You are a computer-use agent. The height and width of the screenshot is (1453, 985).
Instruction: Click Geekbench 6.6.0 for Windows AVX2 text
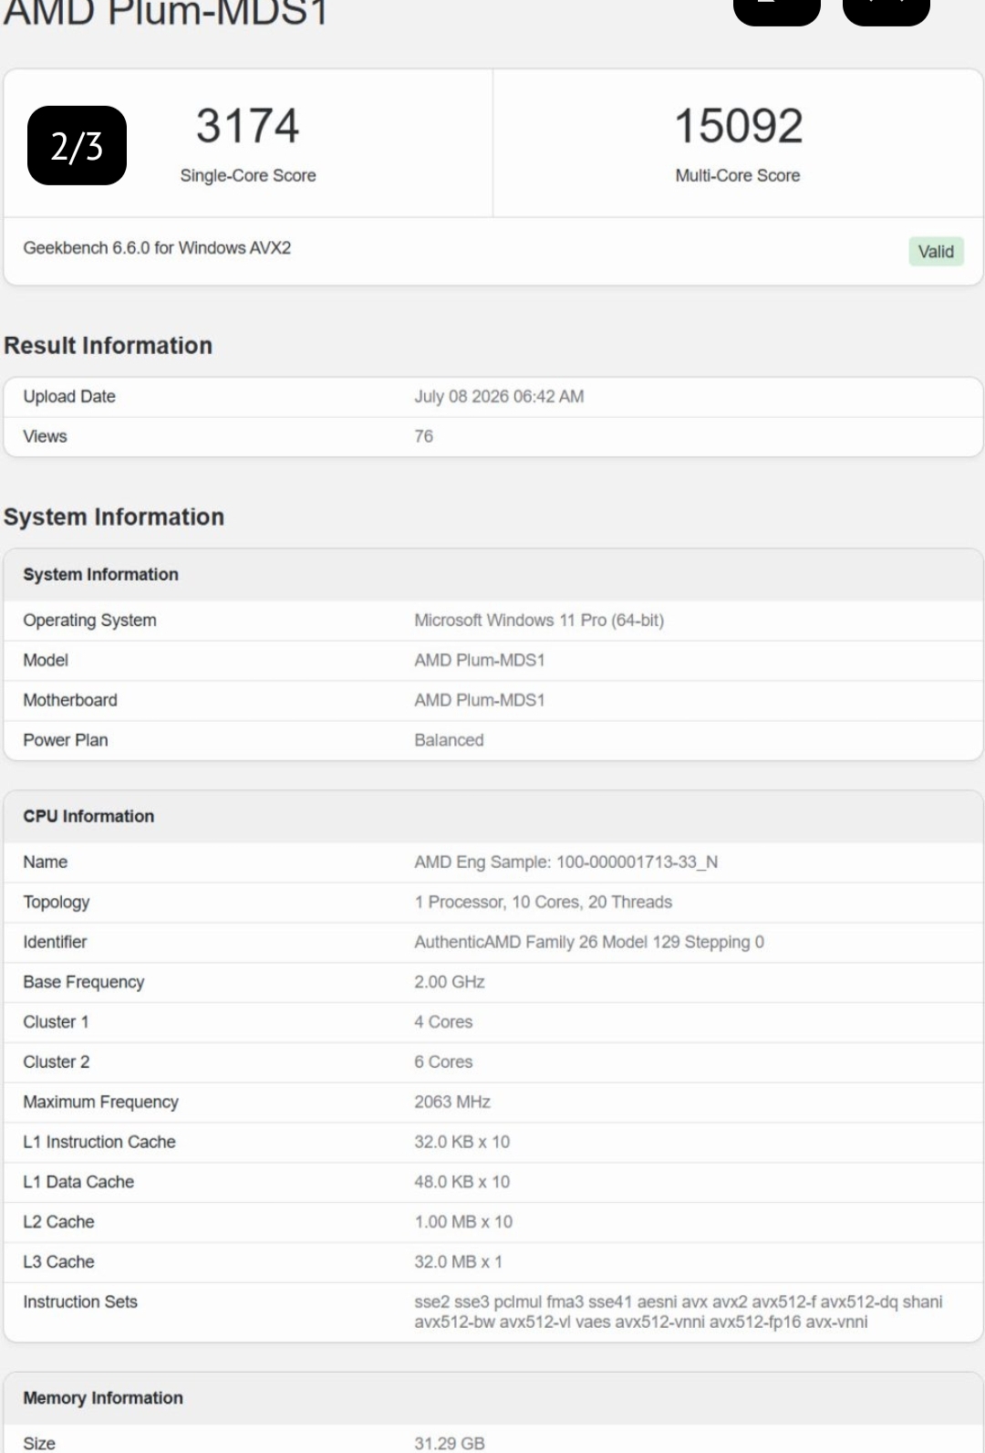tap(157, 248)
